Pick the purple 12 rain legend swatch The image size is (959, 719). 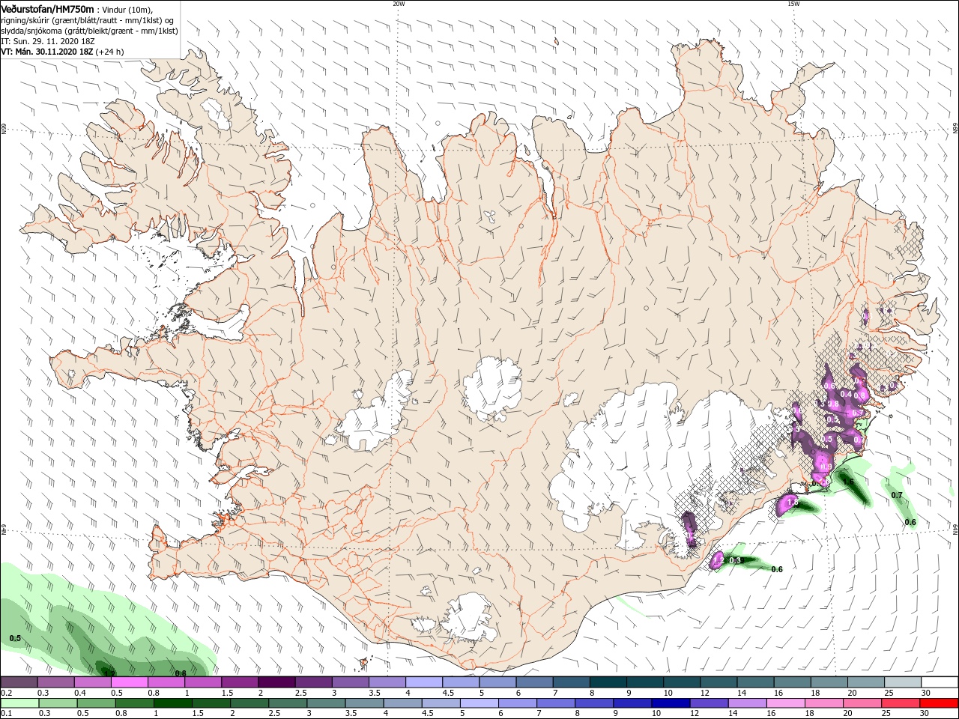(710, 703)
